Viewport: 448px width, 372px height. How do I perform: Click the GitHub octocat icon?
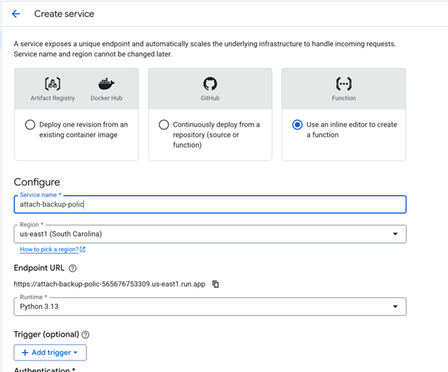[210, 84]
